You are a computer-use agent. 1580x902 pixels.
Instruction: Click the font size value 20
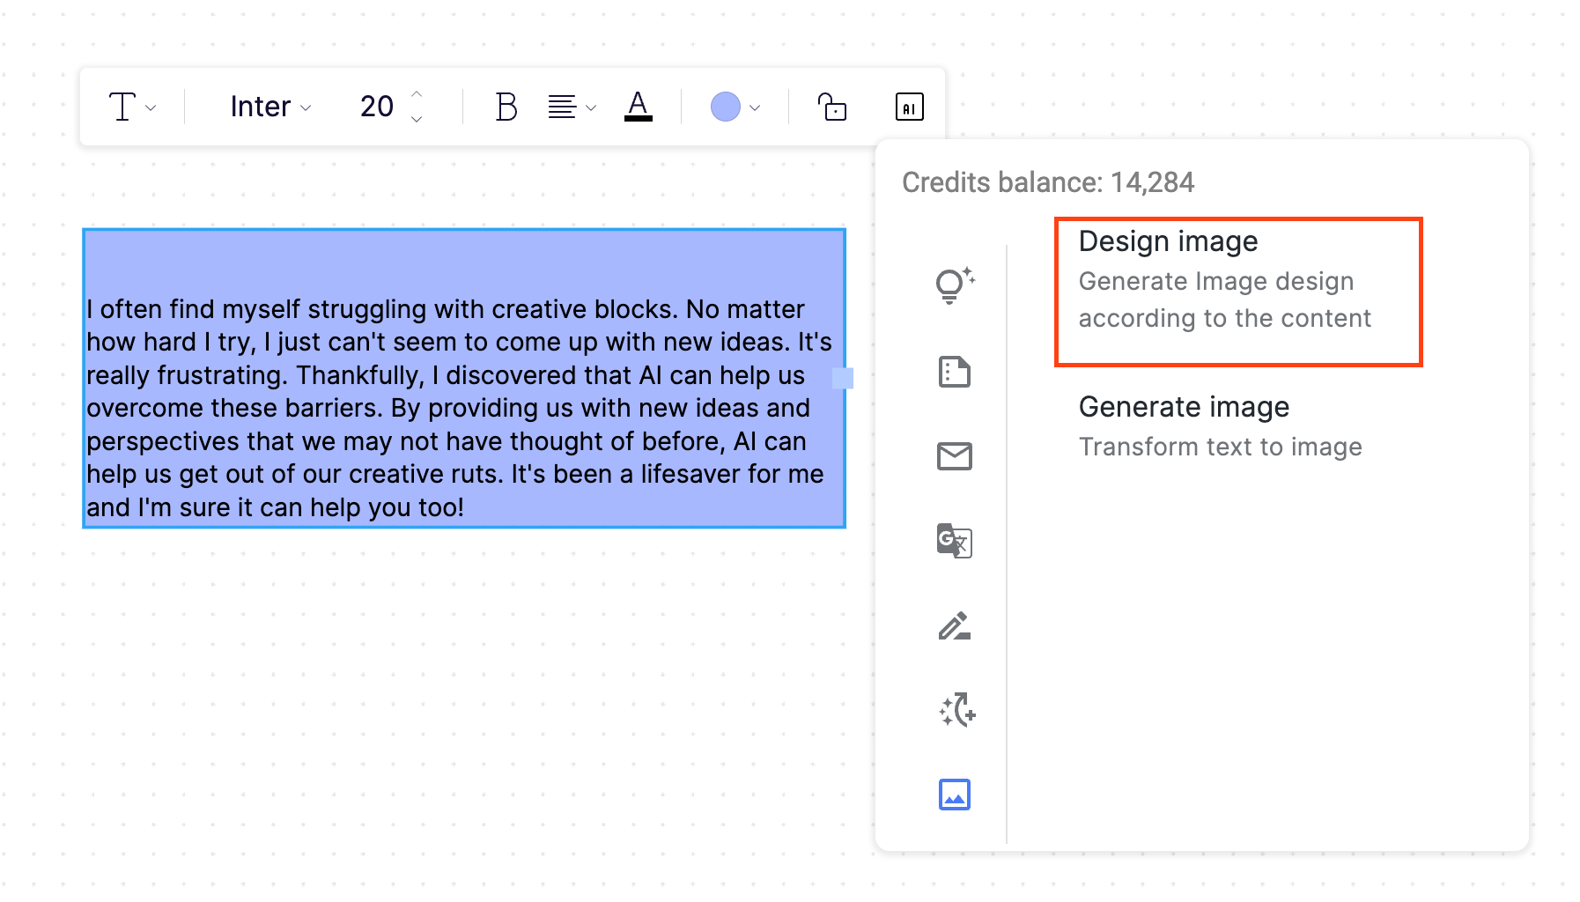(377, 107)
